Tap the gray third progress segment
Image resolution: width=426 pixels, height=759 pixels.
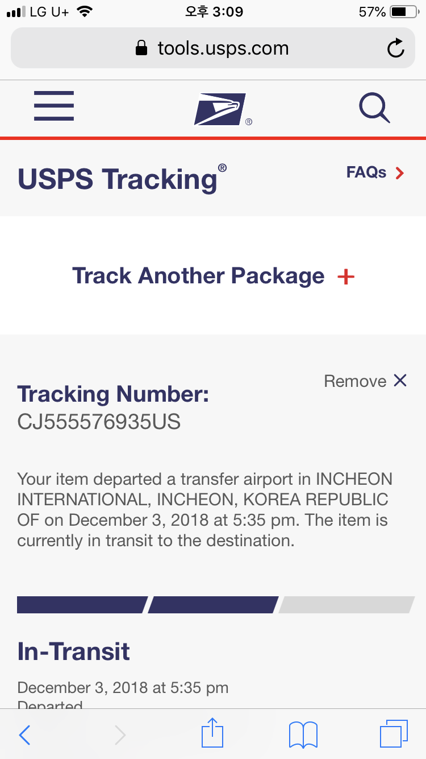click(x=346, y=605)
